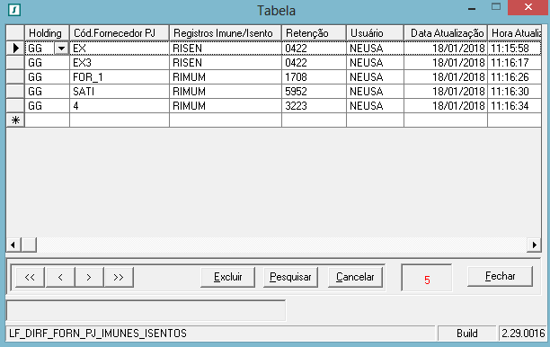Select the Usuário column header

375,33
